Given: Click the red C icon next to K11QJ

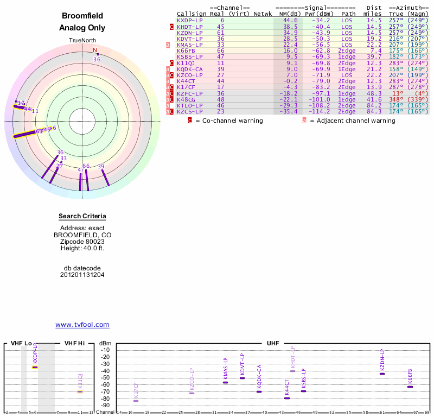Looking at the screenshot, I should point(171,63).
